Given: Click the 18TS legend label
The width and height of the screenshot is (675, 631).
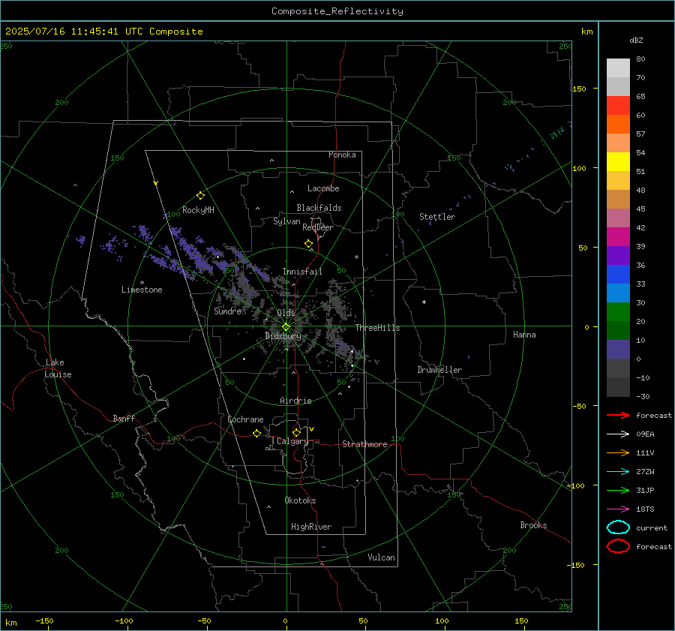Looking at the screenshot, I should (x=645, y=509).
